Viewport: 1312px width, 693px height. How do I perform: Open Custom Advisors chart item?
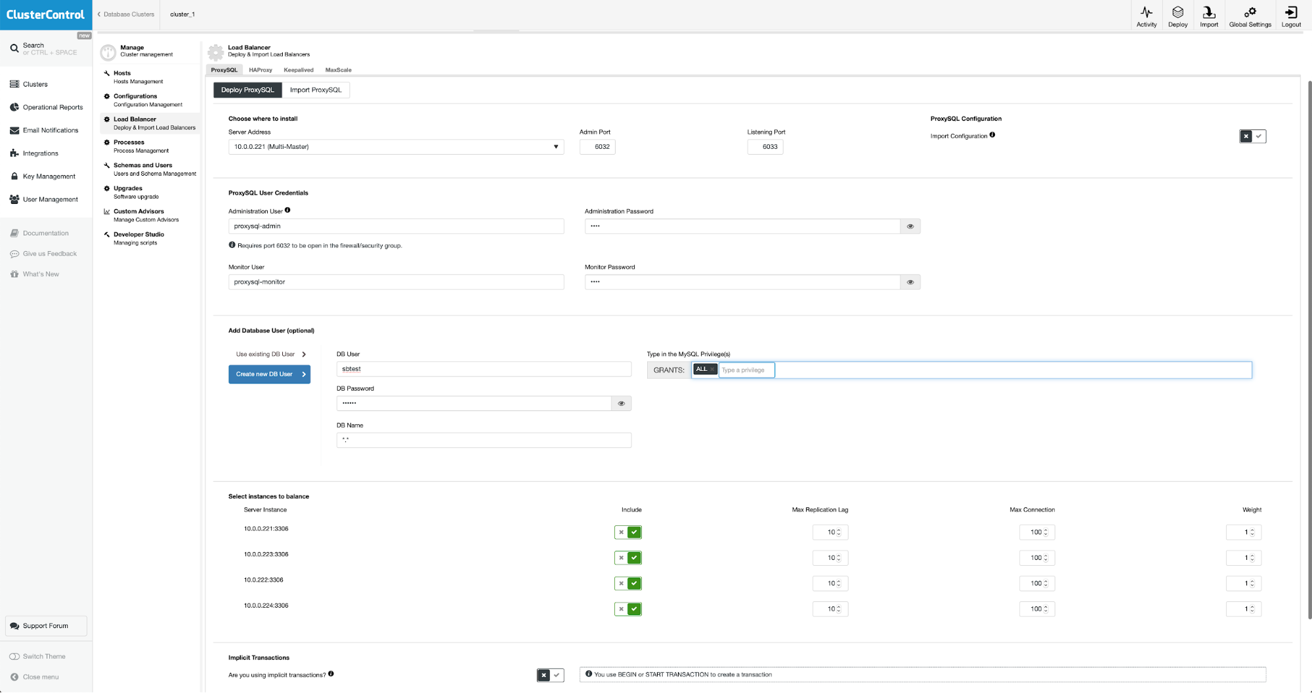[150, 215]
